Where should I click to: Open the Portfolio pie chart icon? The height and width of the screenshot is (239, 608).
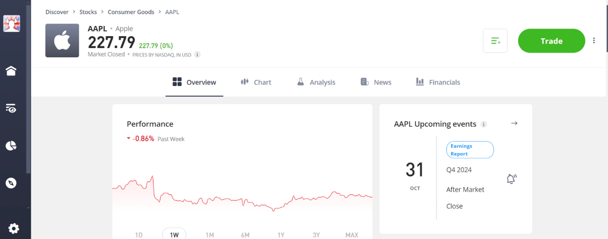click(11, 146)
